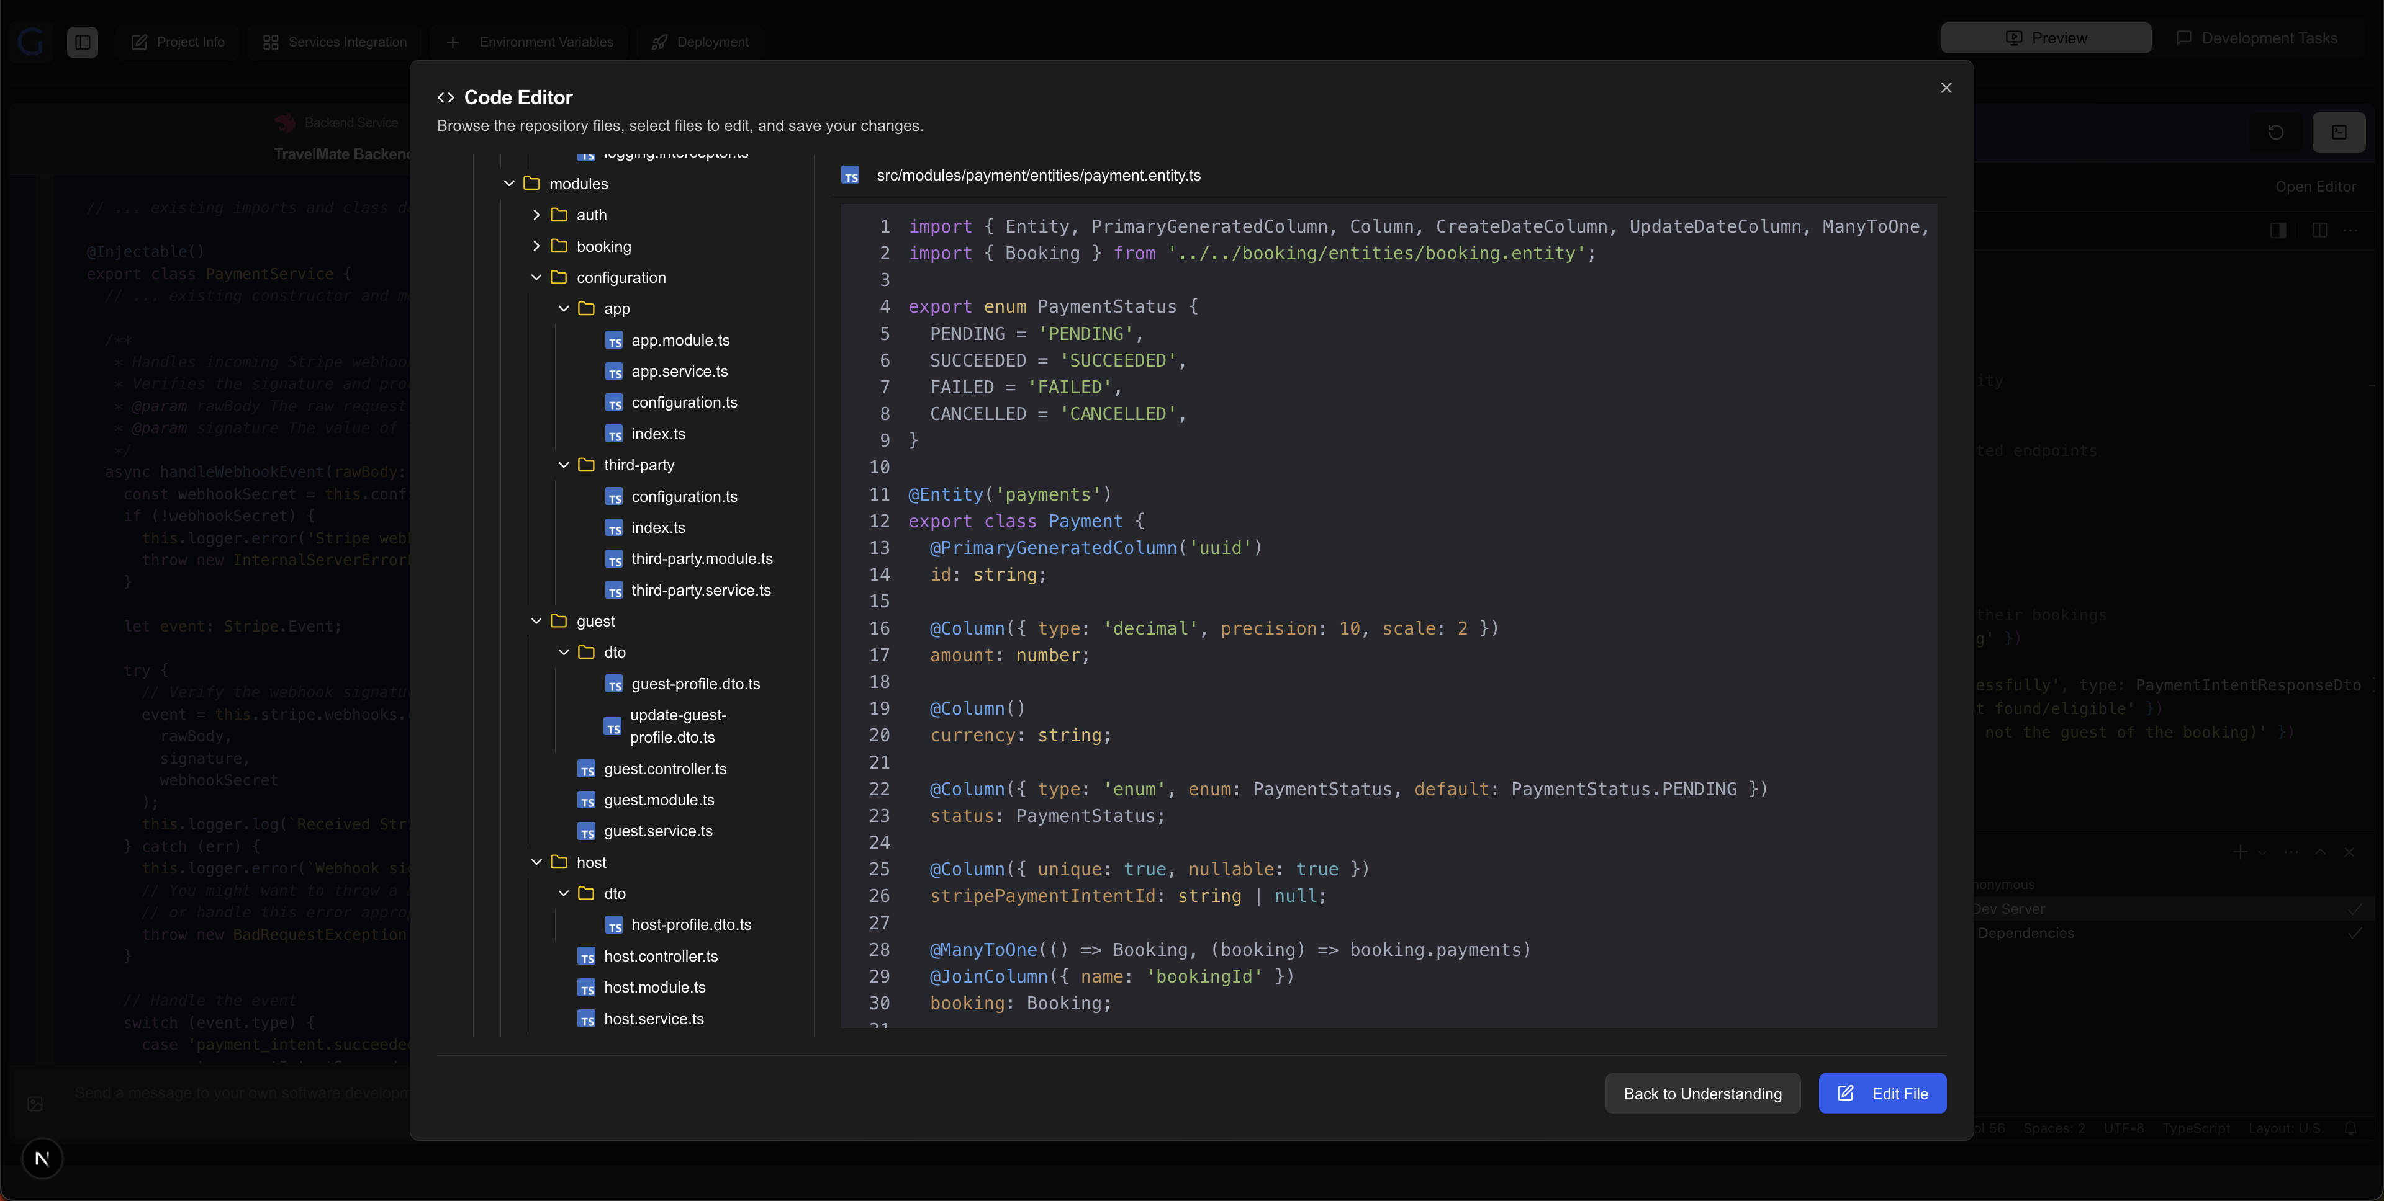Collapse the modules folder chevron
Viewport: 2384px width, 1201px height.
509,183
